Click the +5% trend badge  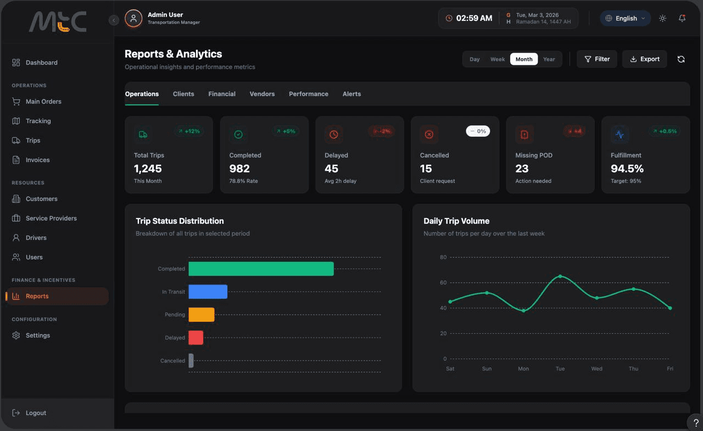point(286,131)
